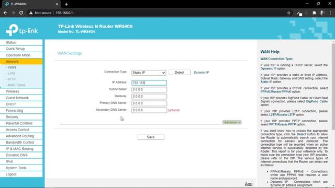Open the Dynamic DNS menu
The height and width of the screenshot is (188, 335).
[21, 155]
